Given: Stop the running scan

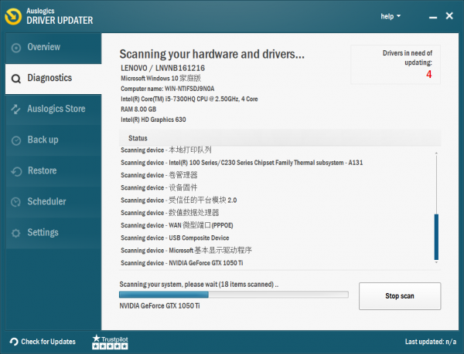Looking at the screenshot, I should click(400, 296).
